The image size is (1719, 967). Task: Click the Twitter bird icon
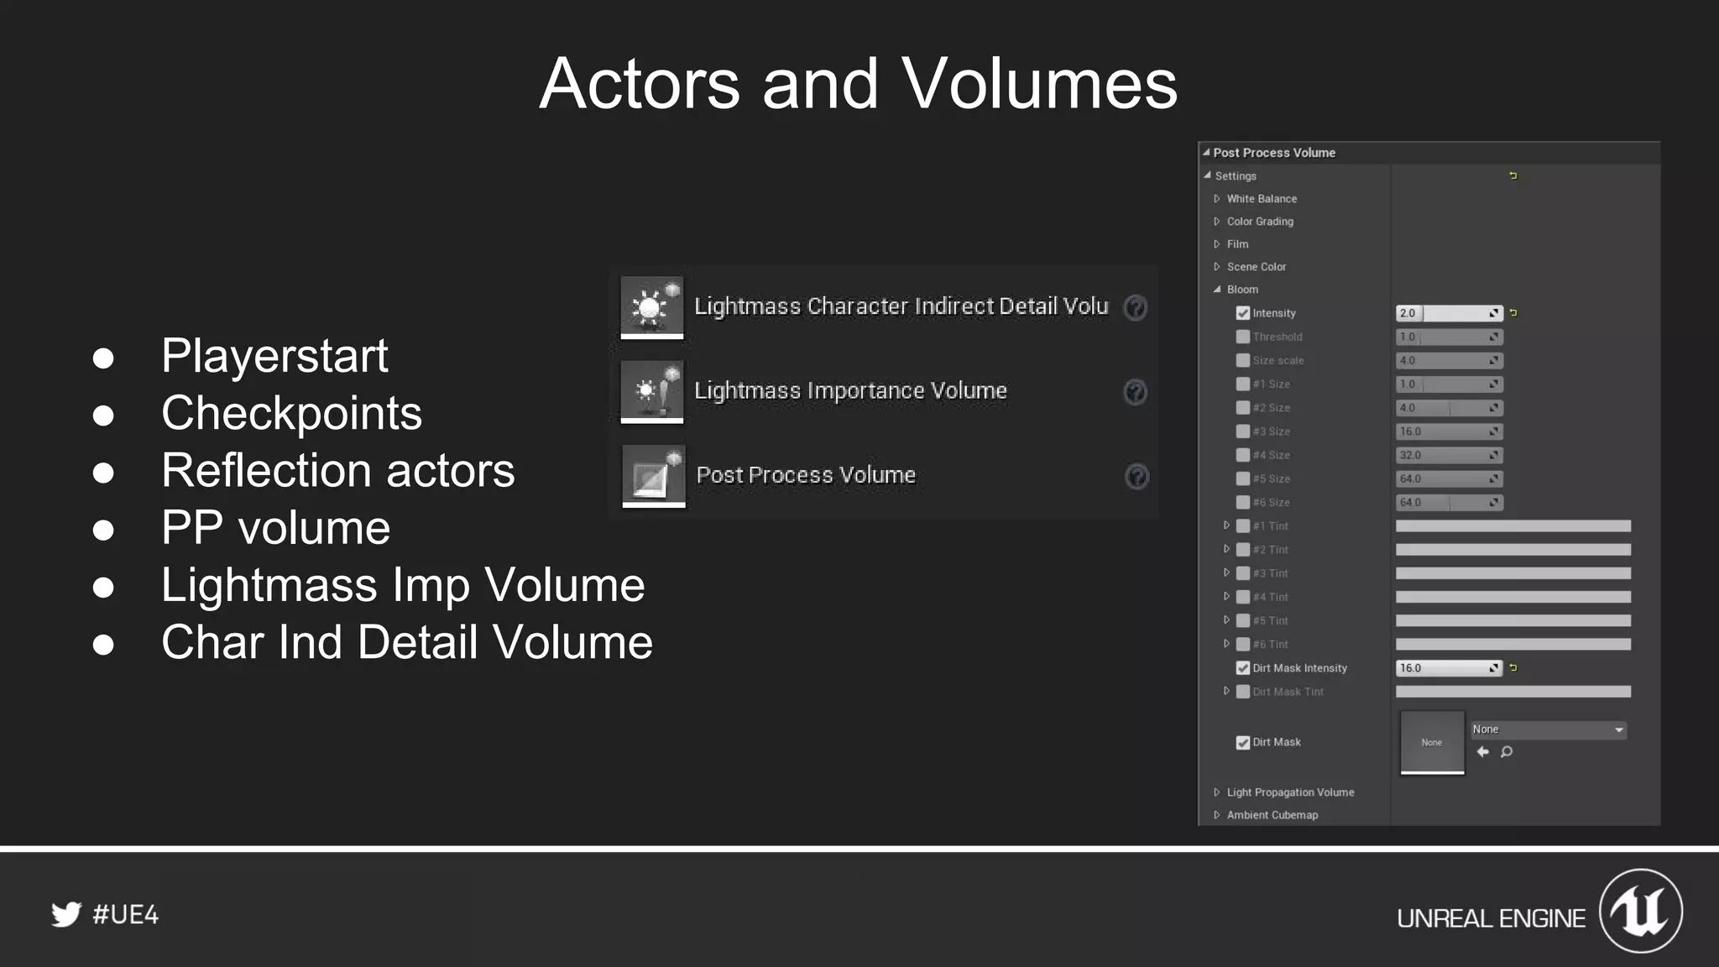pyautogui.click(x=65, y=914)
